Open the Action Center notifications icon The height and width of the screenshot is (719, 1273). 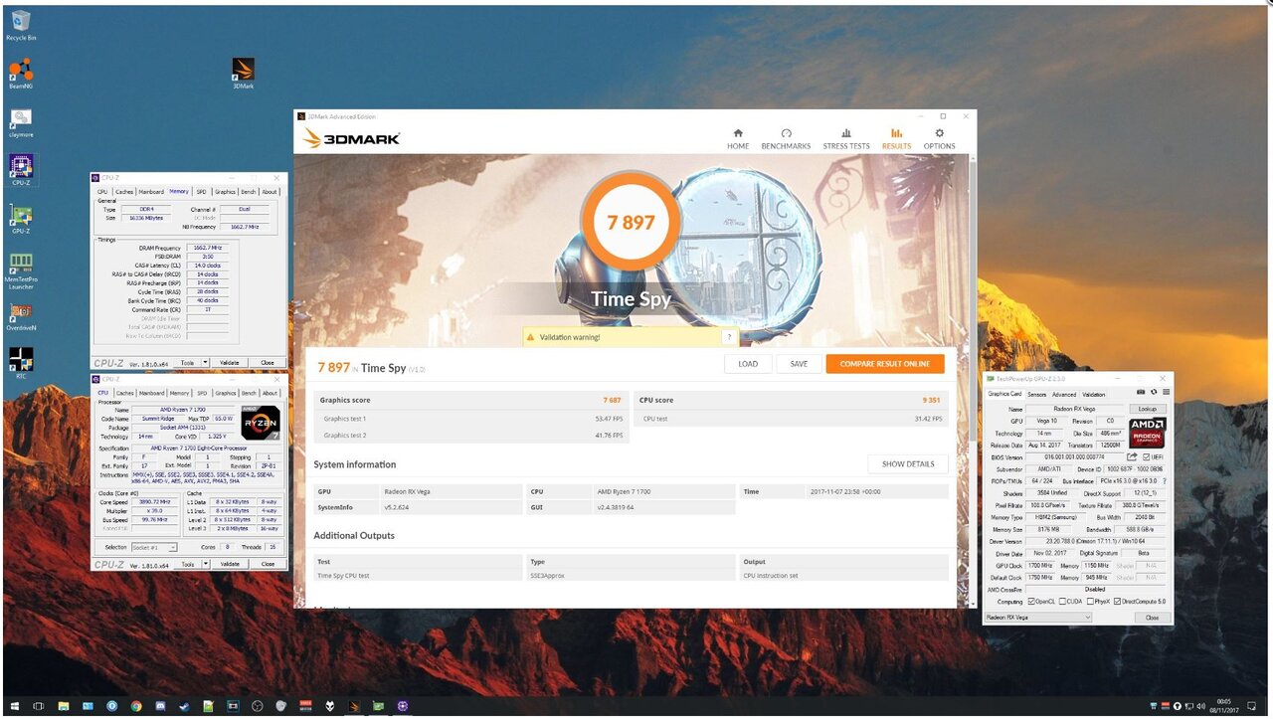1252,706
